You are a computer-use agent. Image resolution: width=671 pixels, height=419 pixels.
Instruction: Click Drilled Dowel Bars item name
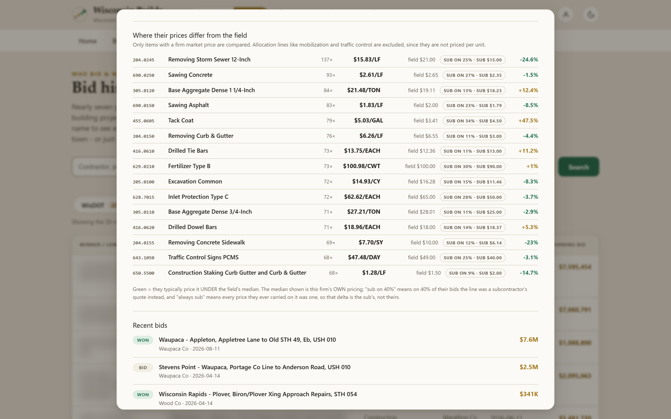tap(192, 227)
